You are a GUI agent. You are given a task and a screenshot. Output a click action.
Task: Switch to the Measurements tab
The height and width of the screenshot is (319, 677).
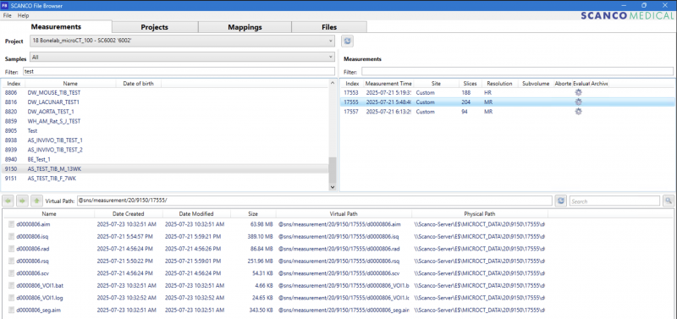click(x=56, y=27)
